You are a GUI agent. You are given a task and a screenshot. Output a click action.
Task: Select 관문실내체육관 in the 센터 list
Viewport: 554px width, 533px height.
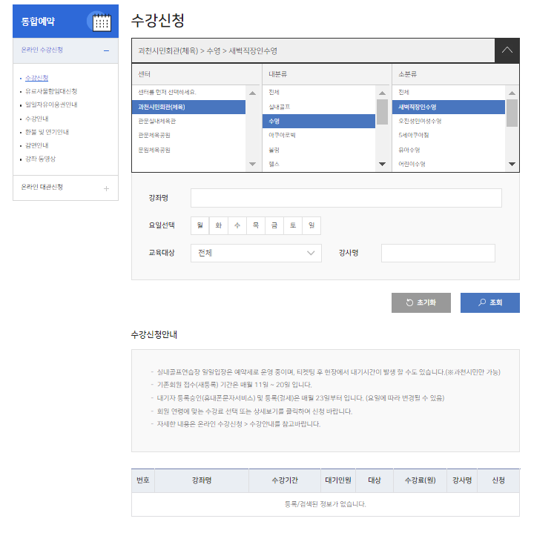pyautogui.click(x=157, y=122)
